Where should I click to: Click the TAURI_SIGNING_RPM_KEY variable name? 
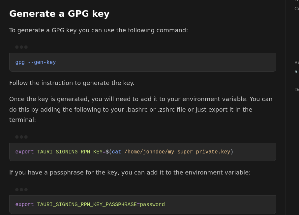point(70,152)
